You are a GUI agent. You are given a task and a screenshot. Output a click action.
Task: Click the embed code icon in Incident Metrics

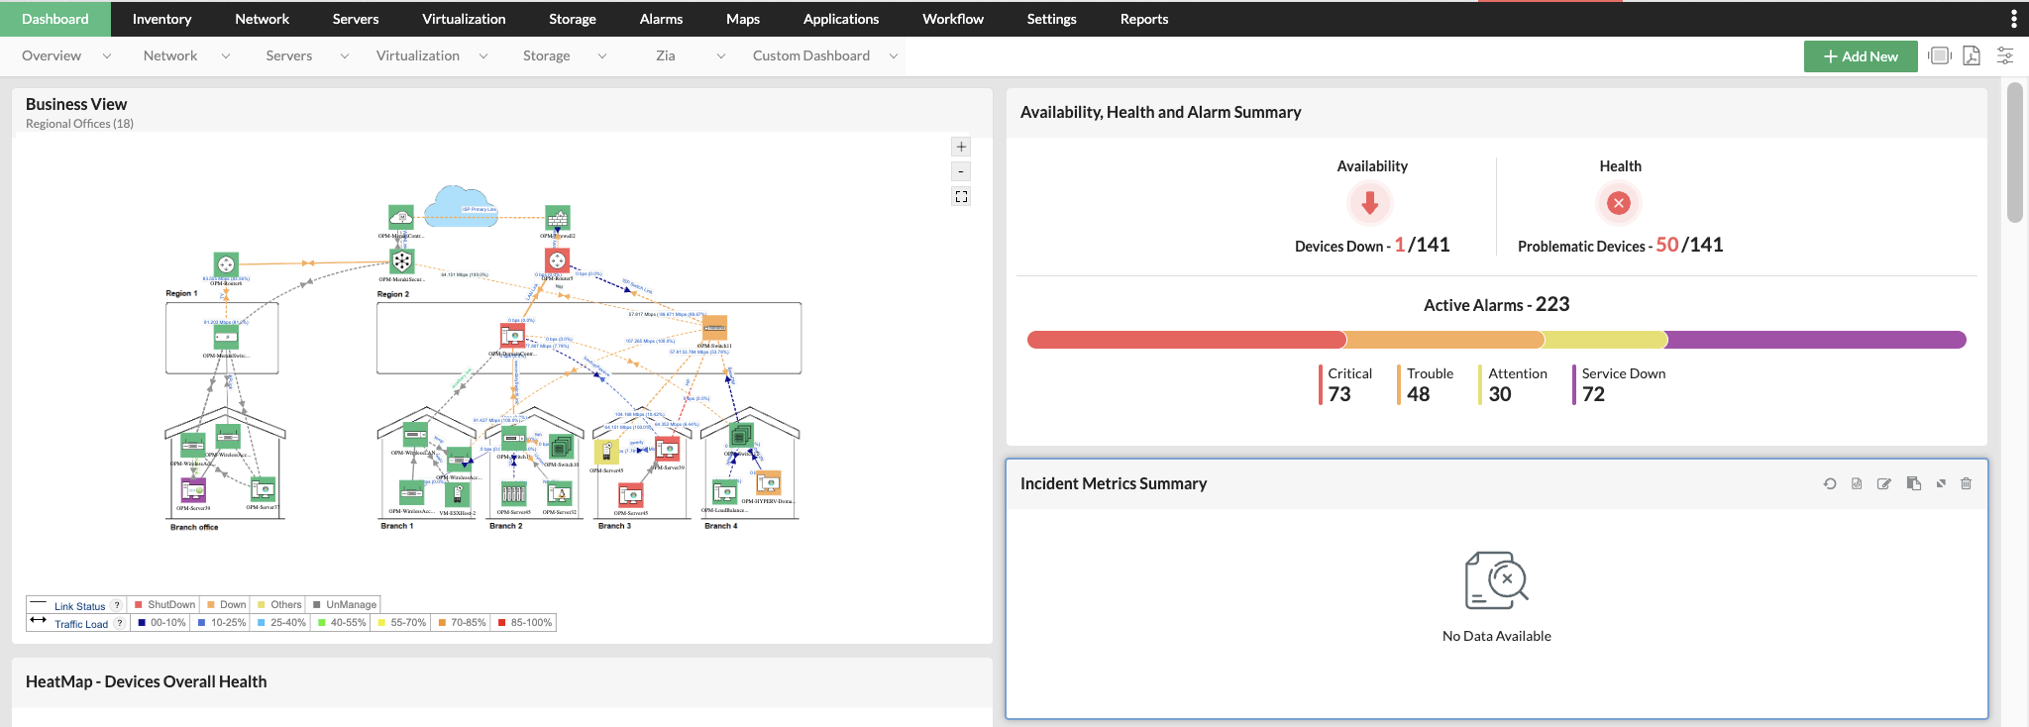[1857, 483]
